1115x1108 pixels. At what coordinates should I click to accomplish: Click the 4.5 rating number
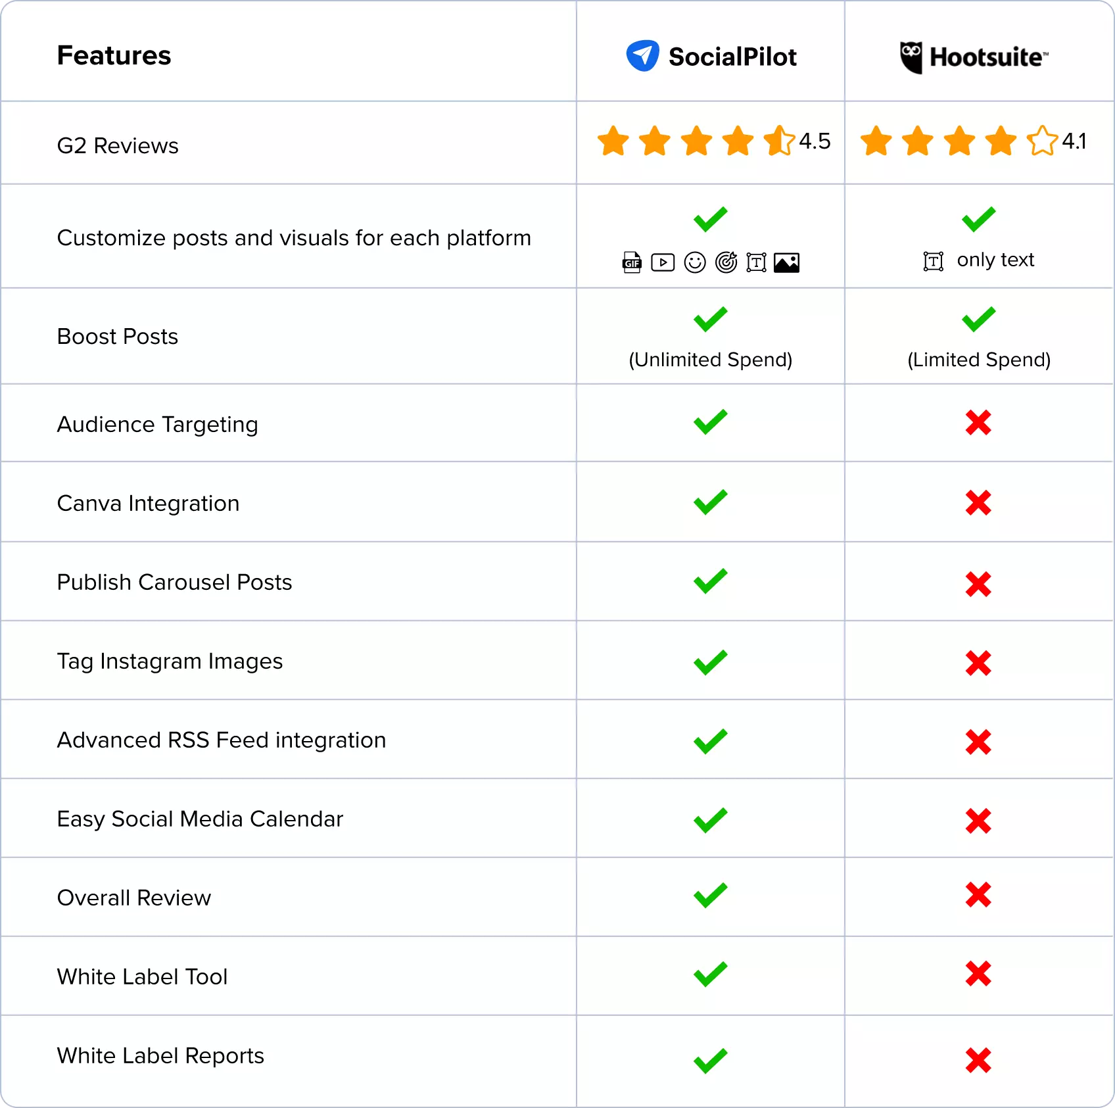(x=815, y=141)
